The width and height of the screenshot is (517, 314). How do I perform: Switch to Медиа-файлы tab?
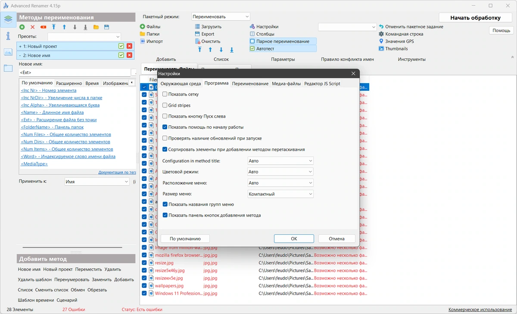pyautogui.click(x=287, y=84)
